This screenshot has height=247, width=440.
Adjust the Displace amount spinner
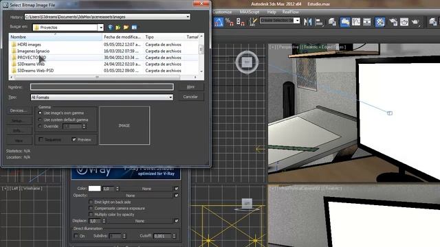pos(104,221)
